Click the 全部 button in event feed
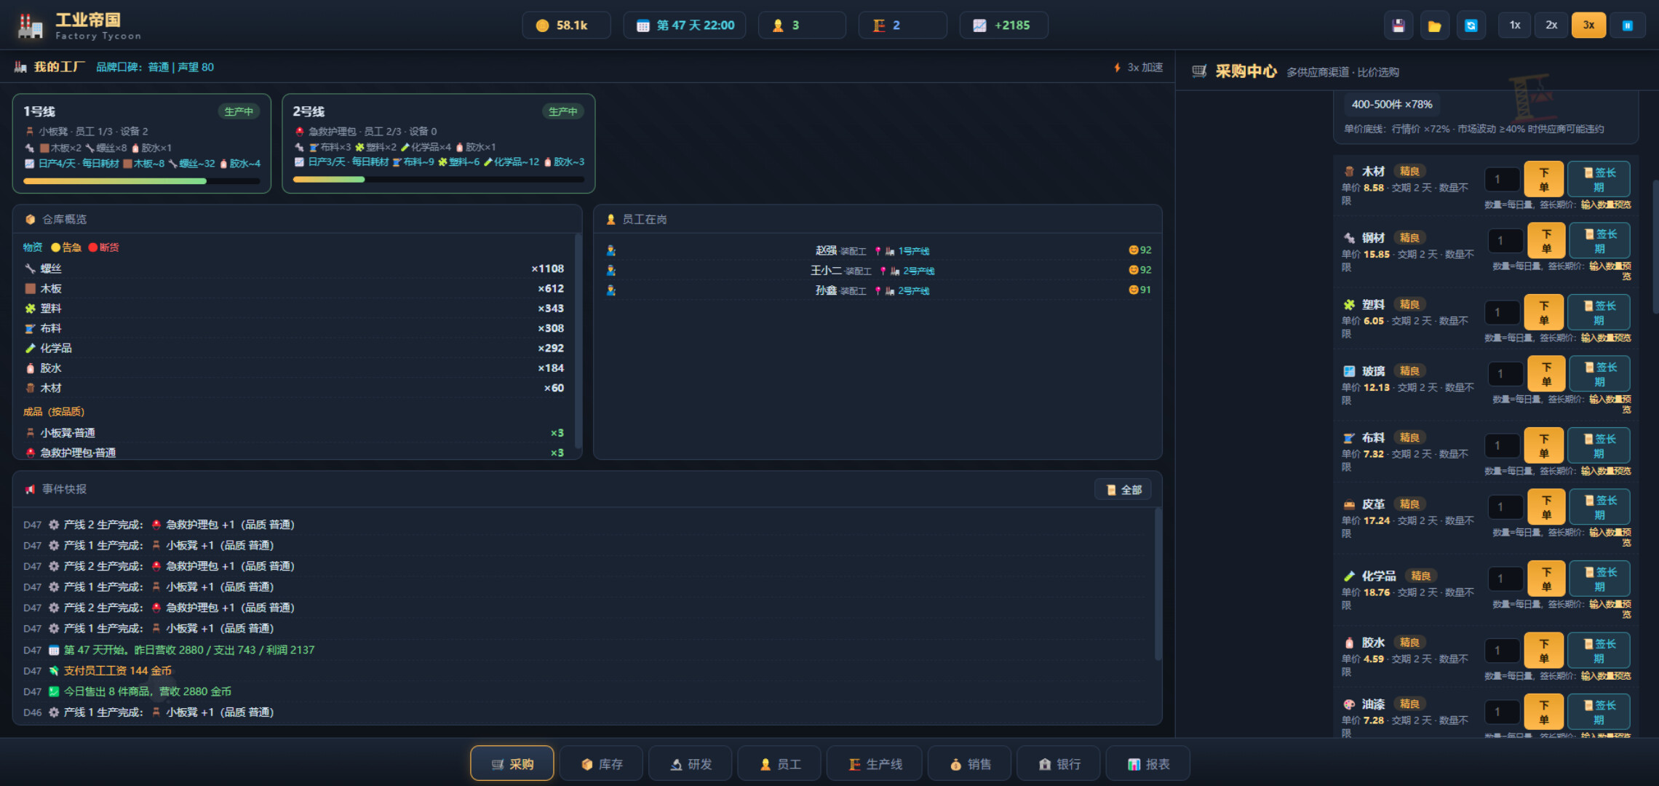This screenshot has height=786, width=1659. point(1123,490)
